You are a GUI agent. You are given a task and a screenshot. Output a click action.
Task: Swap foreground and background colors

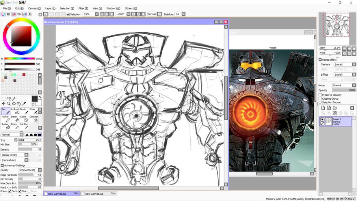[x=40, y=97]
